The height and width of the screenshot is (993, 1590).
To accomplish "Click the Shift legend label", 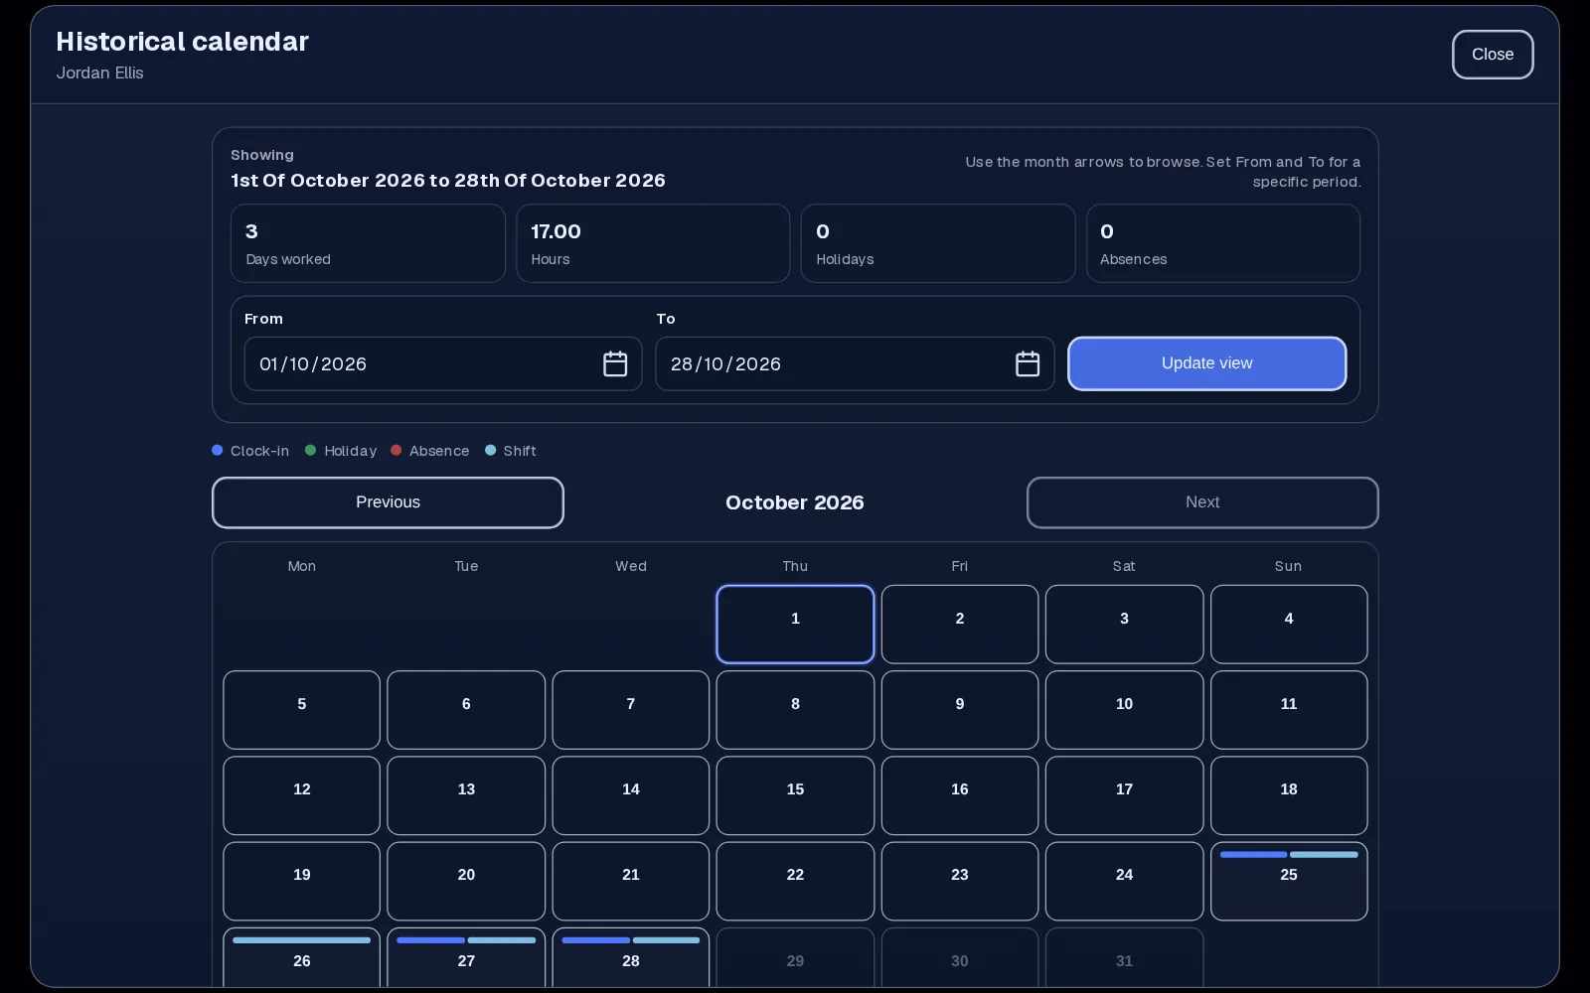I will 520,451.
